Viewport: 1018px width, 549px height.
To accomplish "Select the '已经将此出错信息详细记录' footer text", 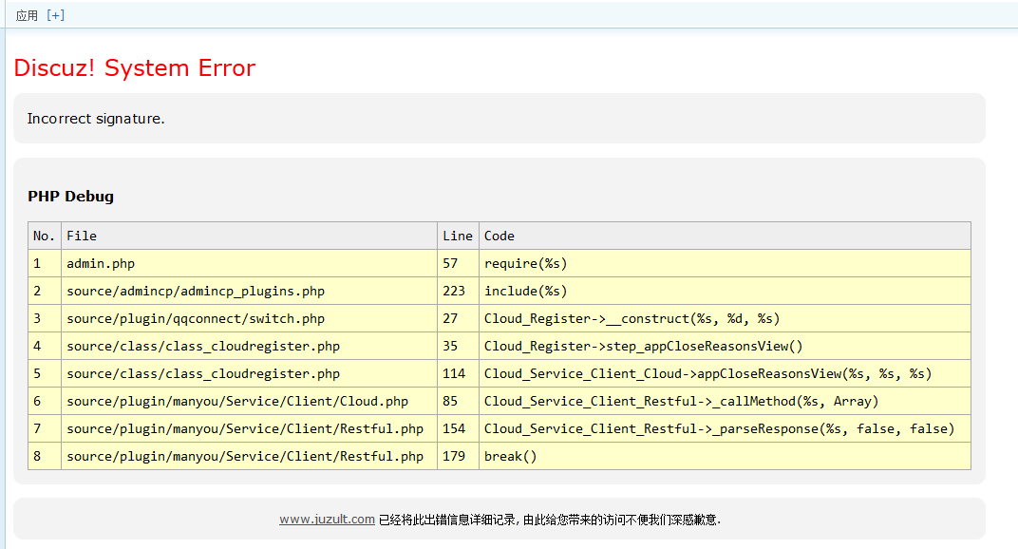I will (447, 520).
